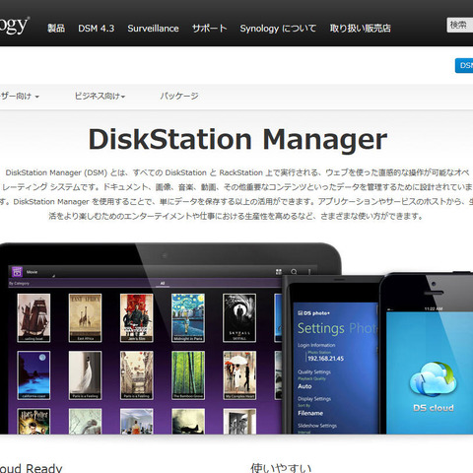Click the Auto quality setting
Screen dimensions: 473x473
304,386
